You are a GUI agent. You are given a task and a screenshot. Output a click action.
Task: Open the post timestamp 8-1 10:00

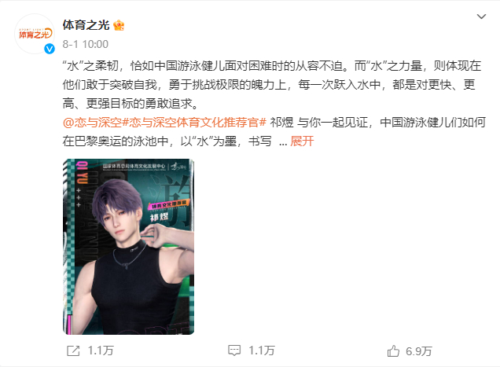[86, 44]
